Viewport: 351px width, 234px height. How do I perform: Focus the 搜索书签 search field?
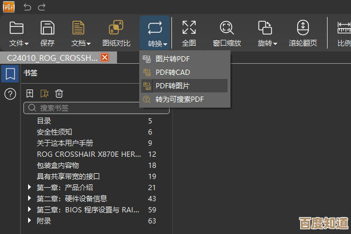97,108
